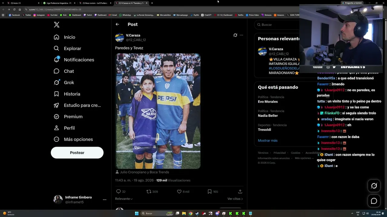The width and height of the screenshot is (387, 217).
Task: Click Mostrar más under Qué está pasando
Action: tap(268, 140)
